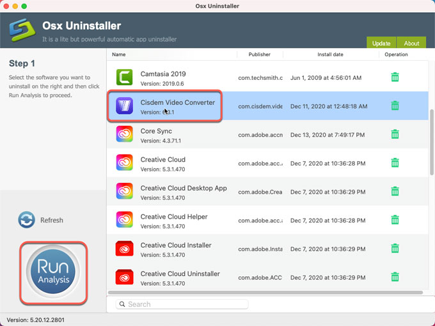Screen dimensions: 435x326
Task: Click the horizontal scrollbar at list bottom
Action: (x=265, y=293)
